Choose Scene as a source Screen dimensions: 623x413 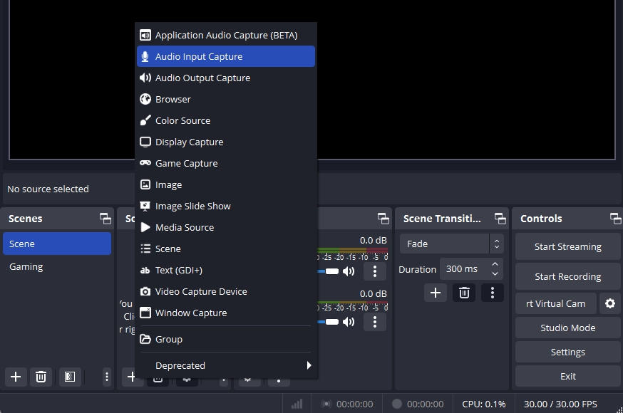click(x=226, y=249)
